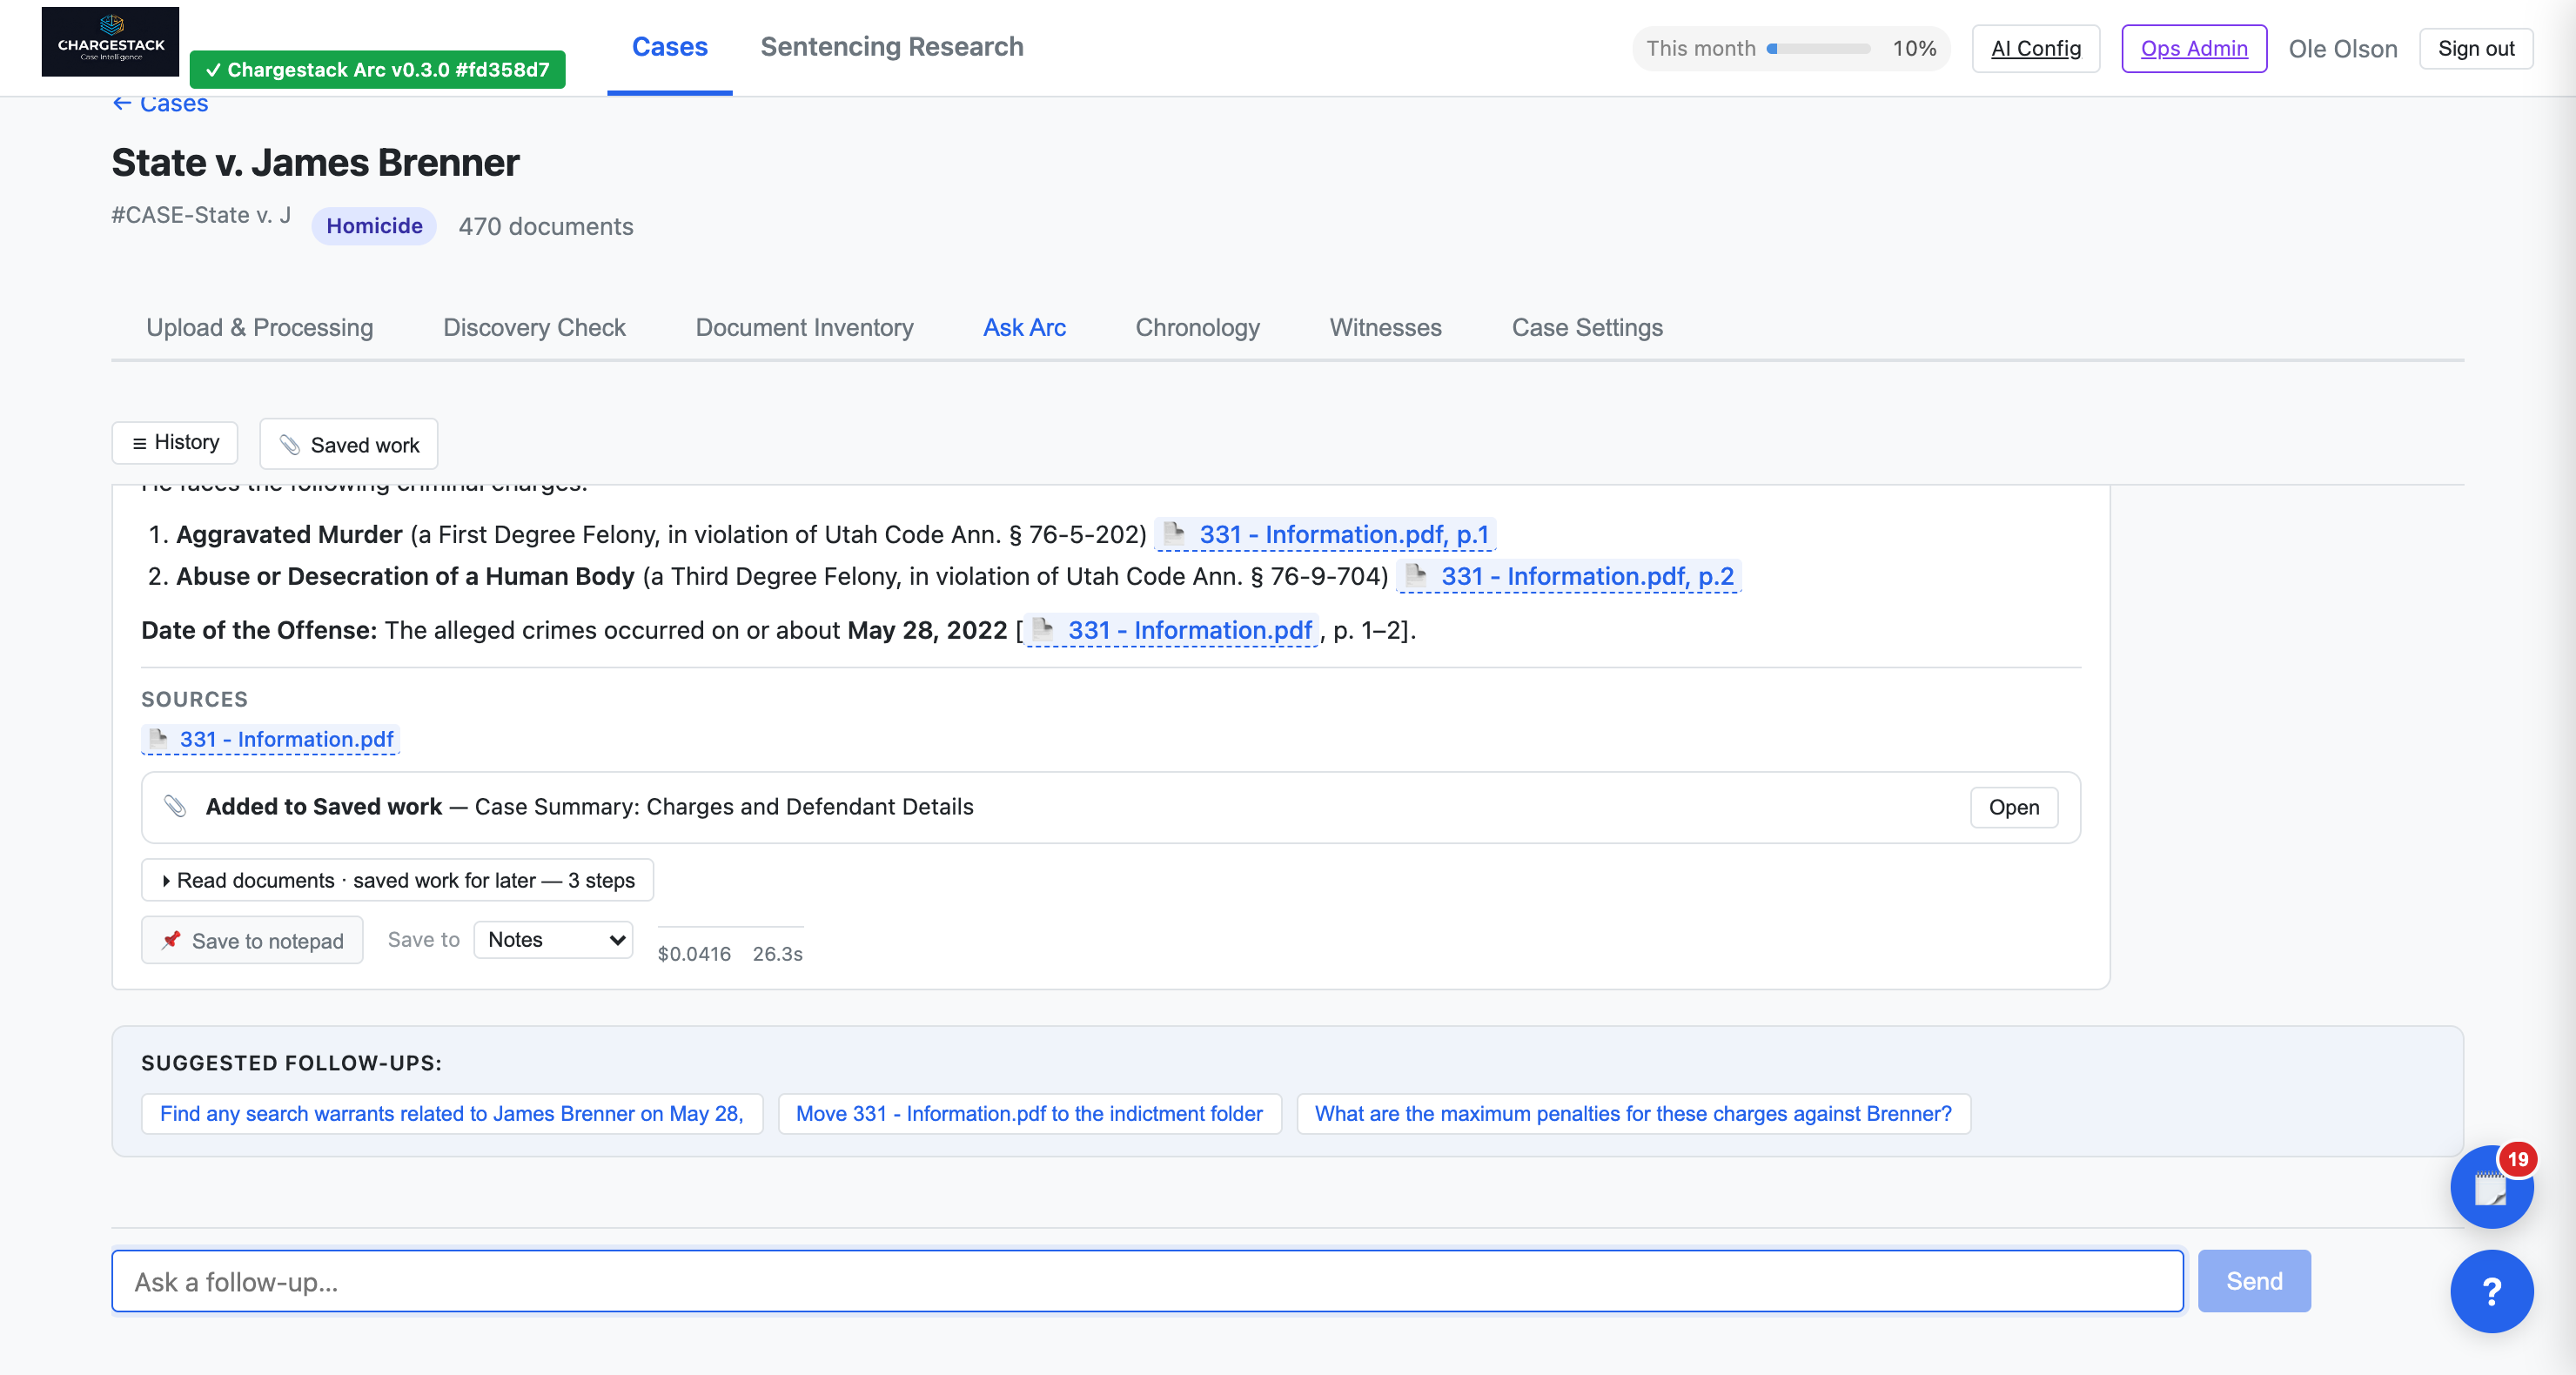The width and height of the screenshot is (2576, 1375).
Task: Click the 470 documents count
Action: tap(545, 226)
